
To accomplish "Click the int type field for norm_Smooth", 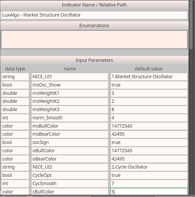I will pos(15,118).
